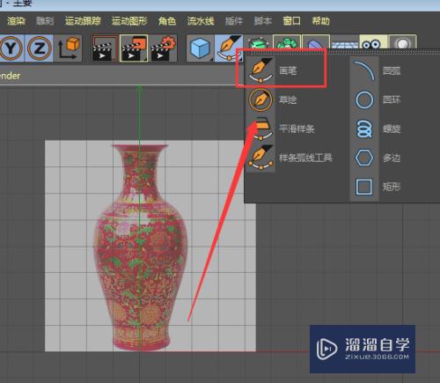Render the active view clapperboard icon
Viewport: 440px width, 383px height.
[105, 48]
